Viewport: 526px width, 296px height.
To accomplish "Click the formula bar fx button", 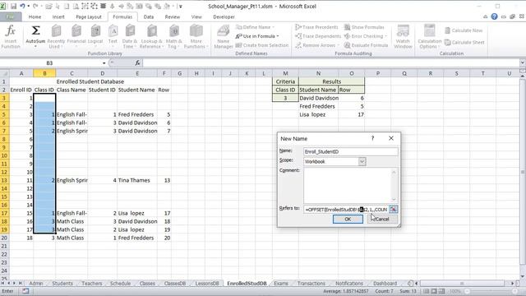I will (x=137, y=62).
